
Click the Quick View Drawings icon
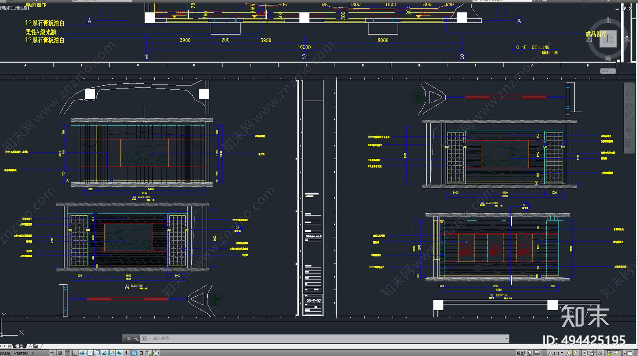point(537,353)
